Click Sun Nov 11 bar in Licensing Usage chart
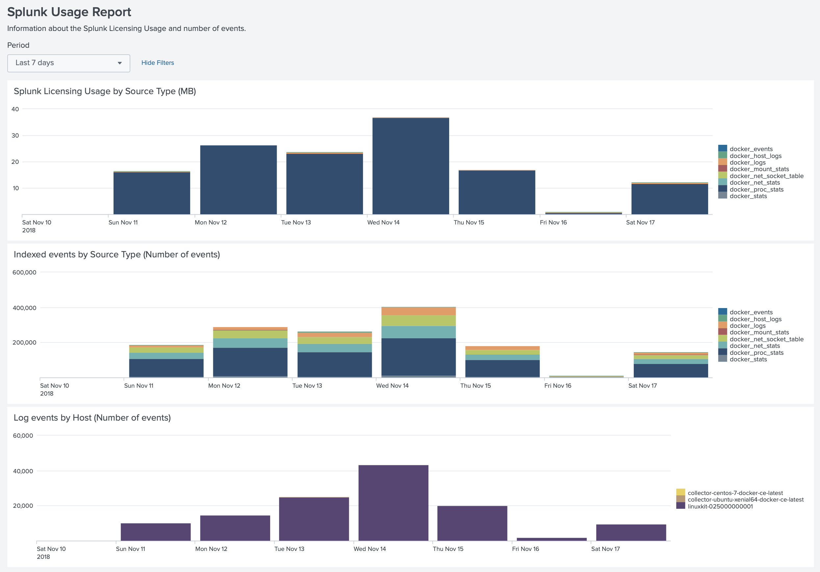This screenshot has height=572, width=820. pos(152,193)
